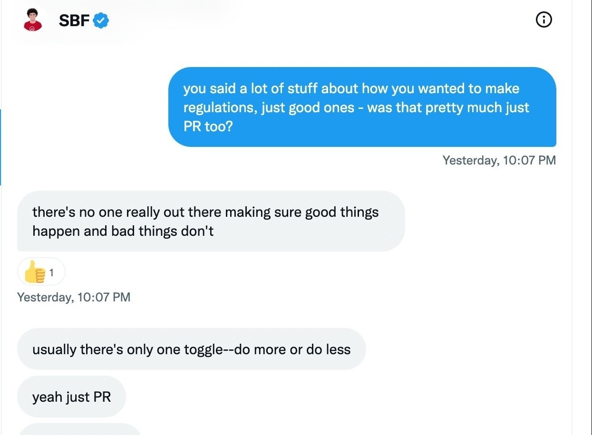Click the SBF account name

tap(74, 20)
